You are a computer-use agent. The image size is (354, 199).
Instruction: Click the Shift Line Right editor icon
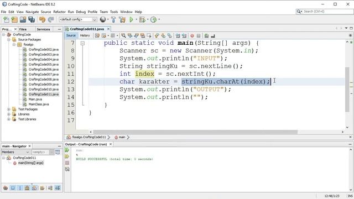point(184,35)
